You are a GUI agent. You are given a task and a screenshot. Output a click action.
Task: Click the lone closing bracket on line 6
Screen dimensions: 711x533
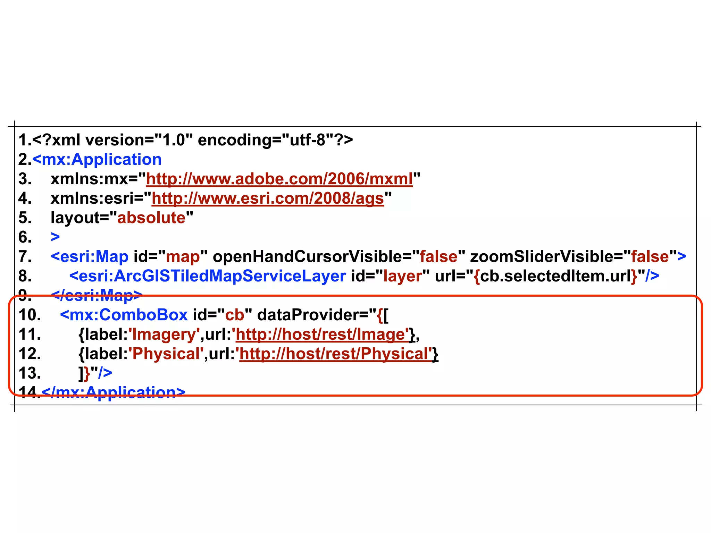click(55, 237)
